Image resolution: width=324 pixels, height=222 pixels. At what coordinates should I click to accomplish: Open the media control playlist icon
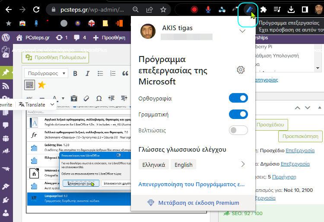pos(277,9)
